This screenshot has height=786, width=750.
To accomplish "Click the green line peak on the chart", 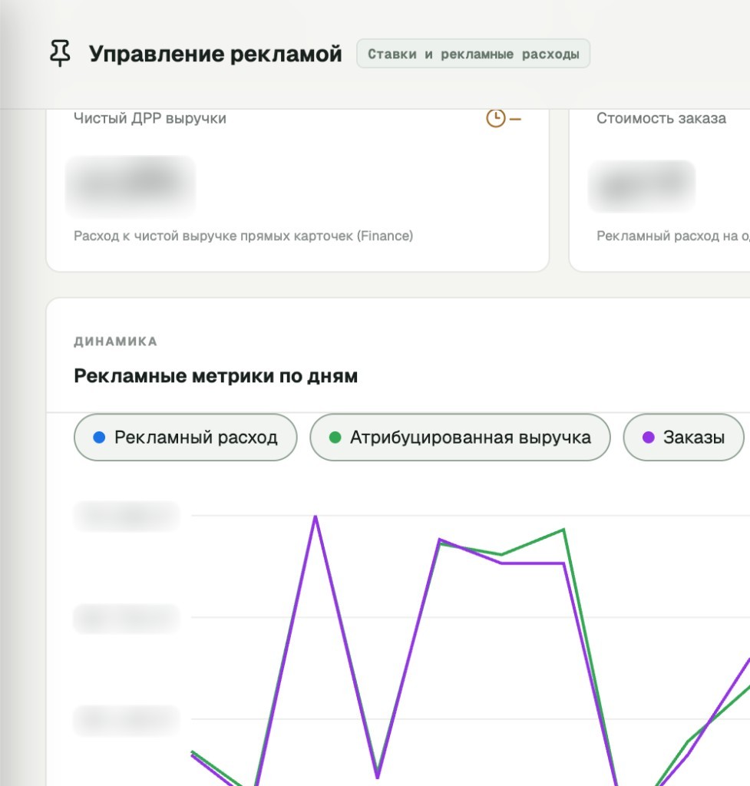I will (563, 530).
